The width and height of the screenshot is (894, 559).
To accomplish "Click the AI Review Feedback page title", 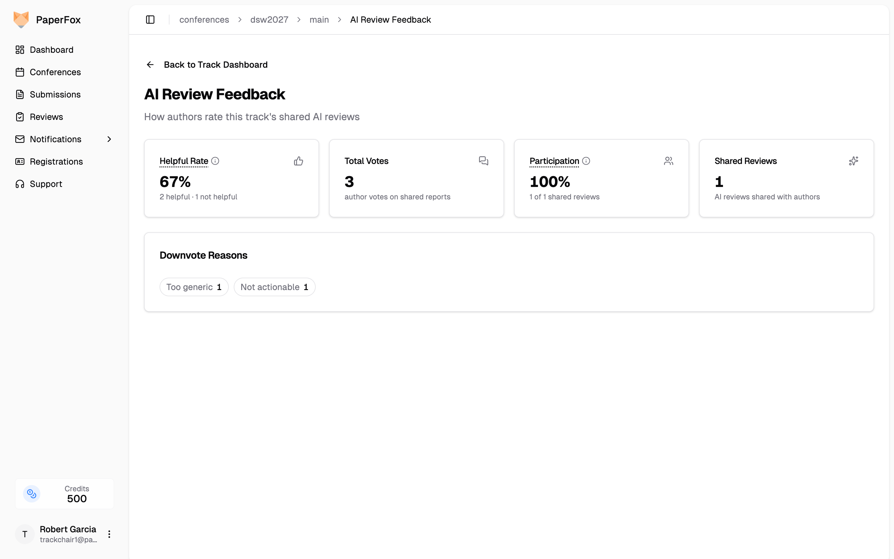I will click(x=214, y=94).
